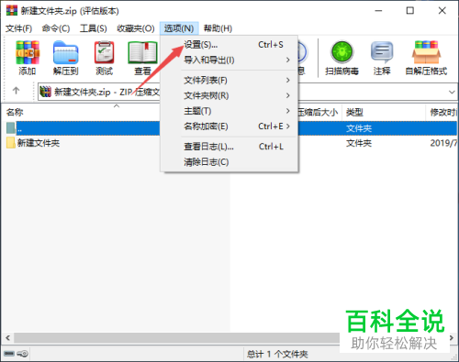Click the WinRAR app icon in title bar
Screen dimensions: 459x362
click(x=12, y=10)
